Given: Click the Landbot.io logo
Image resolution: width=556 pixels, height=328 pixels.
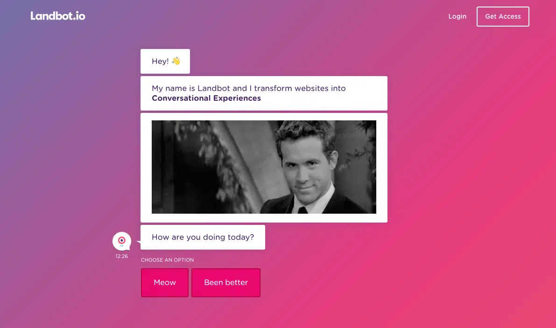Looking at the screenshot, I should 58,16.
